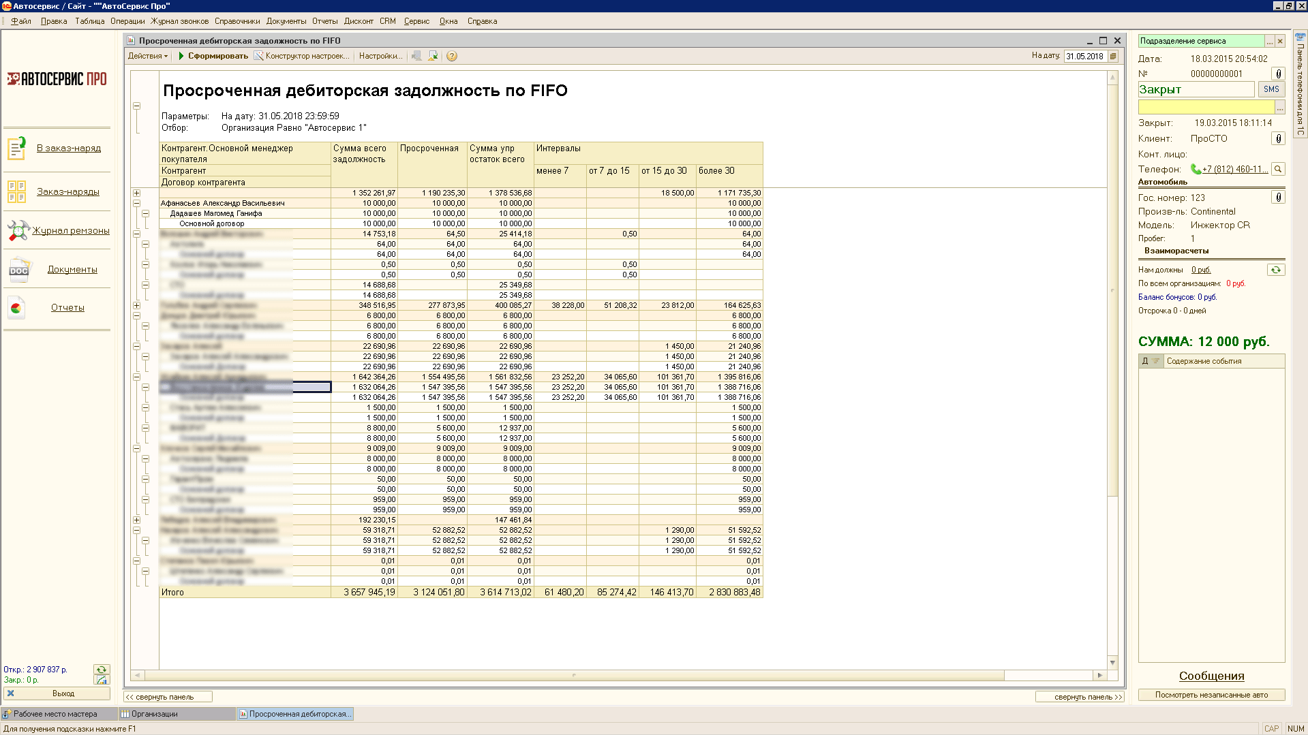Click the report's vertical scrollbar down arrow
This screenshot has width=1308, height=735.
[x=1112, y=662]
